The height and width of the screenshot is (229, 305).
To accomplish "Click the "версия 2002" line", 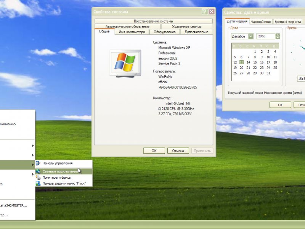I will click(x=168, y=58).
